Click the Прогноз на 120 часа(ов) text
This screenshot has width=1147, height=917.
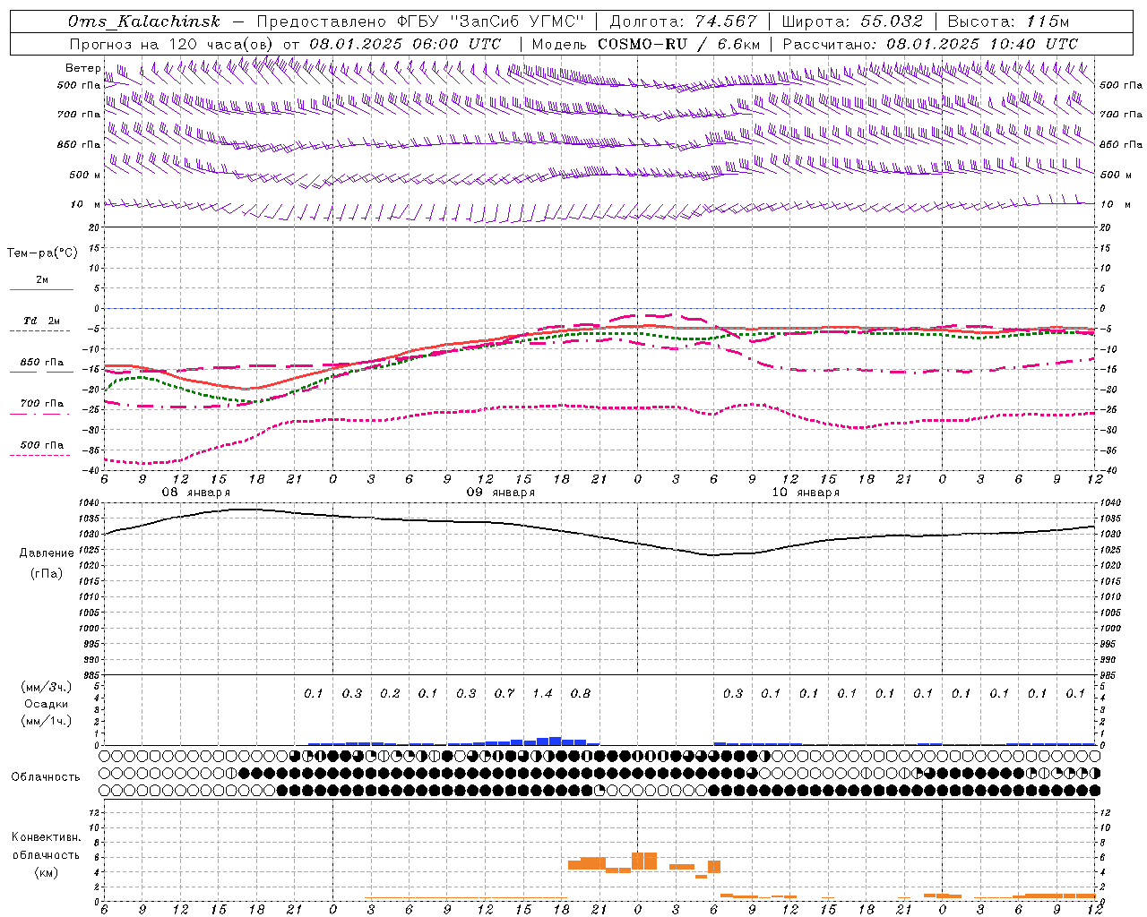click(x=172, y=44)
